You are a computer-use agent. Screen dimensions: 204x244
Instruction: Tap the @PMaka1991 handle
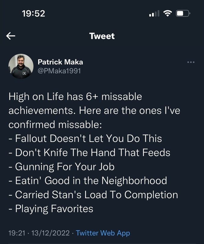[x=59, y=71]
